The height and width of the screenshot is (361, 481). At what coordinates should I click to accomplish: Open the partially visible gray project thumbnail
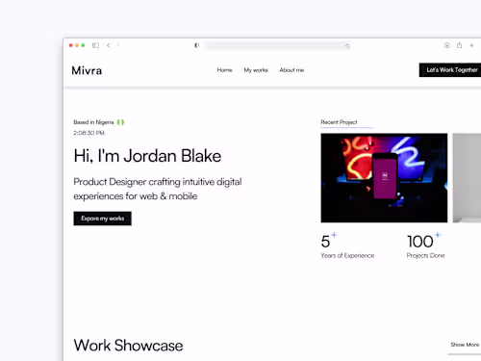(x=467, y=178)
